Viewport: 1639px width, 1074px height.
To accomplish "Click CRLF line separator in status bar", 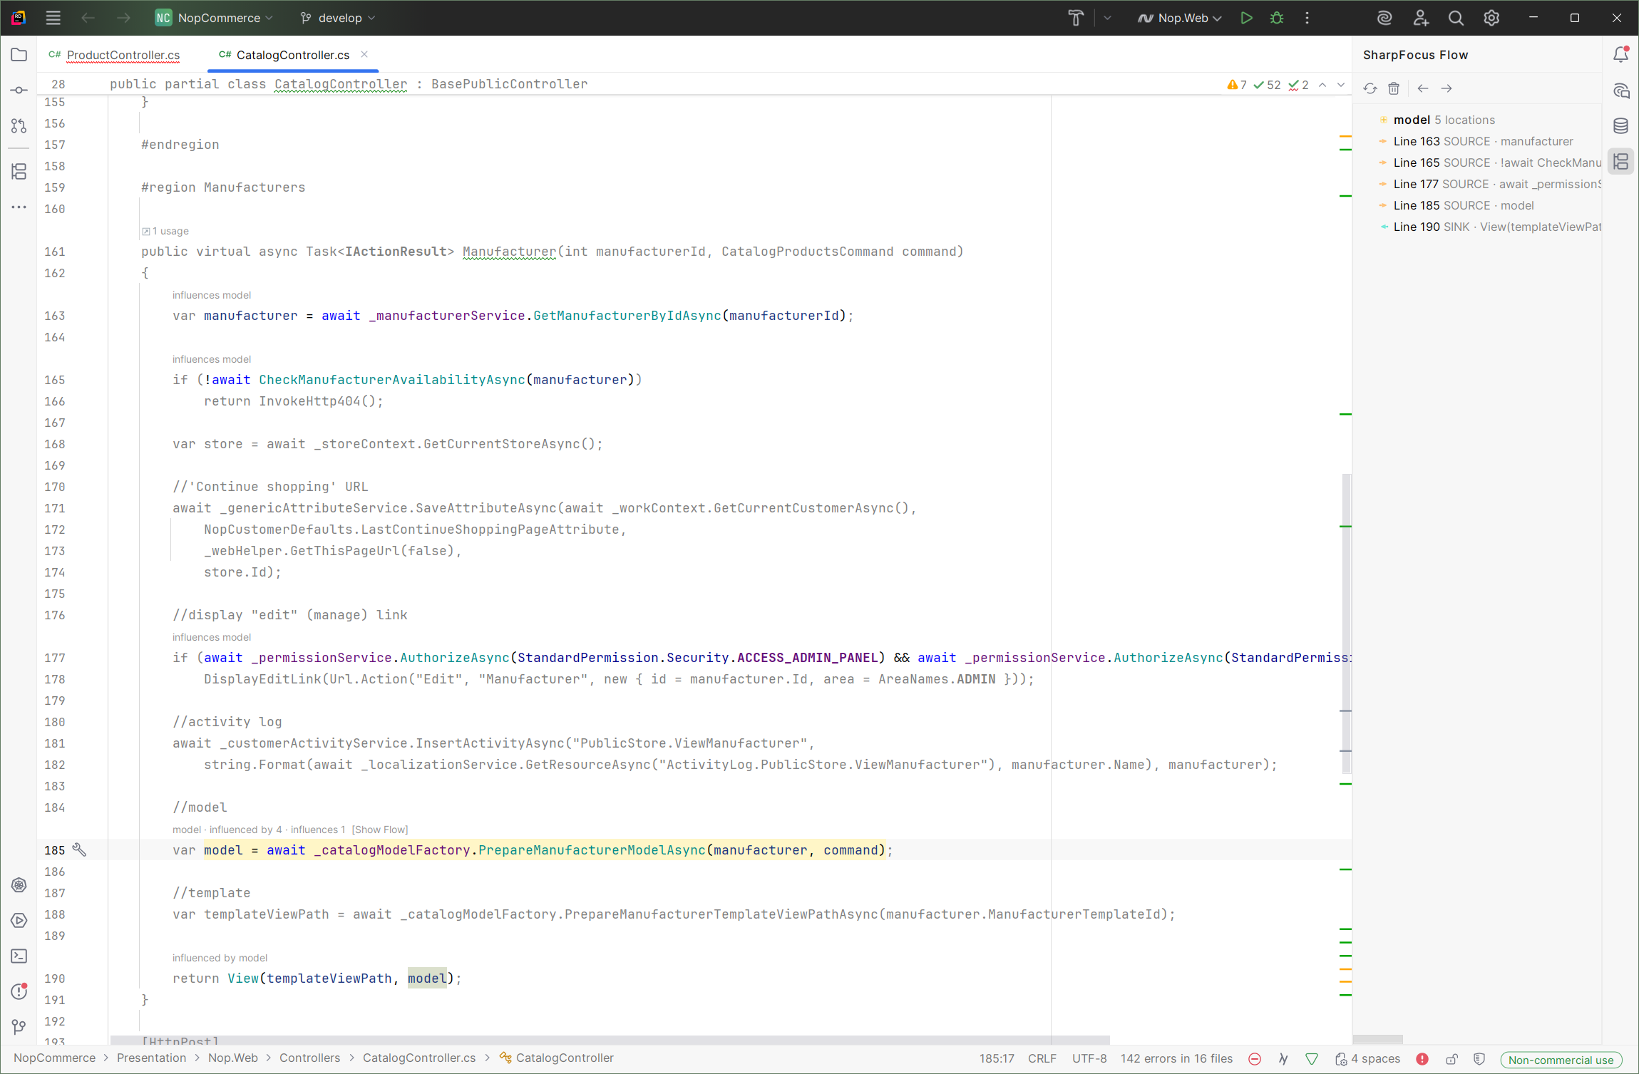I will click(1042, 1059).
